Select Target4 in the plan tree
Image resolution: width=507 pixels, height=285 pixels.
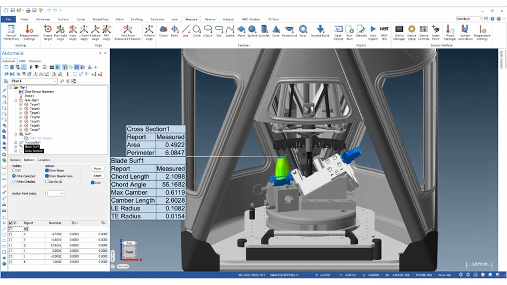(34, 117)
